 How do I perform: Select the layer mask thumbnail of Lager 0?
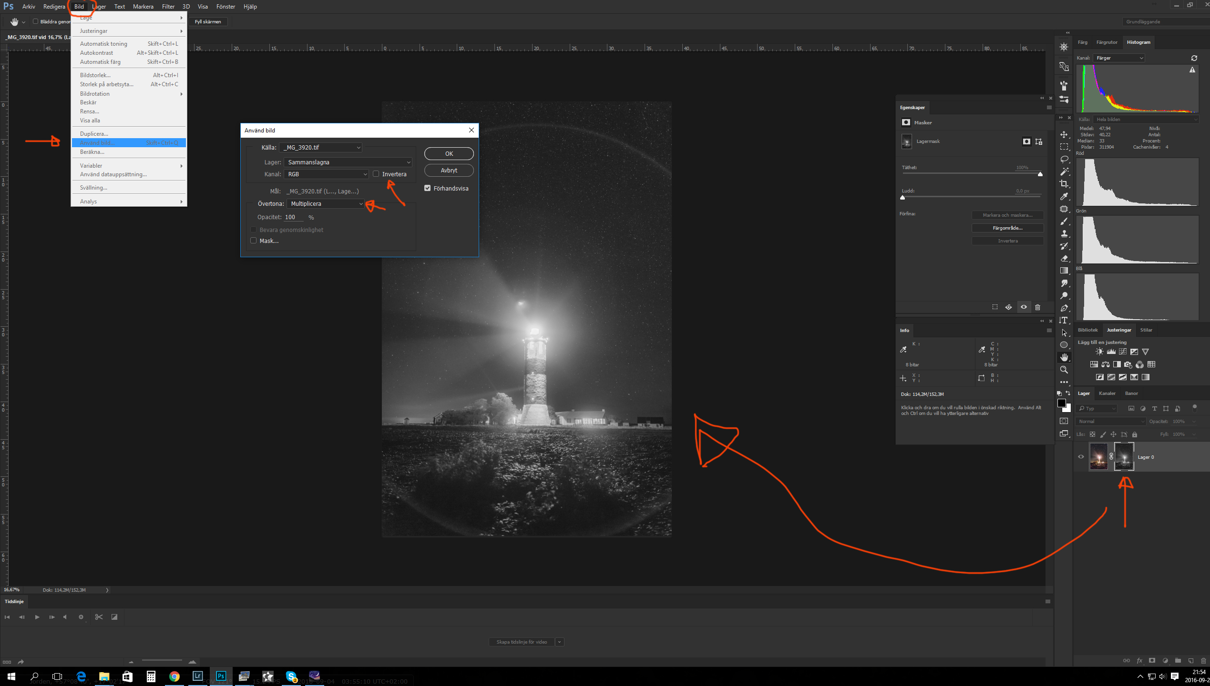[x=1124, y=457]
